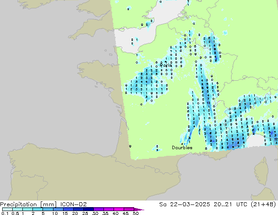Screen dimensions: 278x215
Task: Click the '(21+48)' forecast run text
Action: pyautogui.click(x=263, y=204)
